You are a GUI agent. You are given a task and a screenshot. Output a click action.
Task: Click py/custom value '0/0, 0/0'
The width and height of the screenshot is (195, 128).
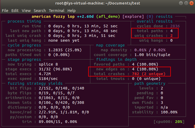coord(48,117)
